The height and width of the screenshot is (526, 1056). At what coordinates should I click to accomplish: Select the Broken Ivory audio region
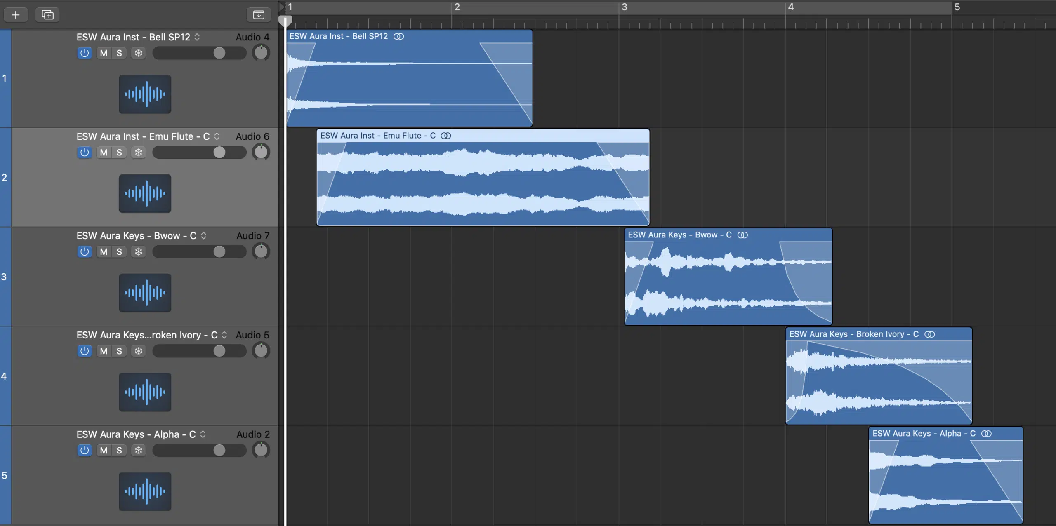(x=879, y=376)
